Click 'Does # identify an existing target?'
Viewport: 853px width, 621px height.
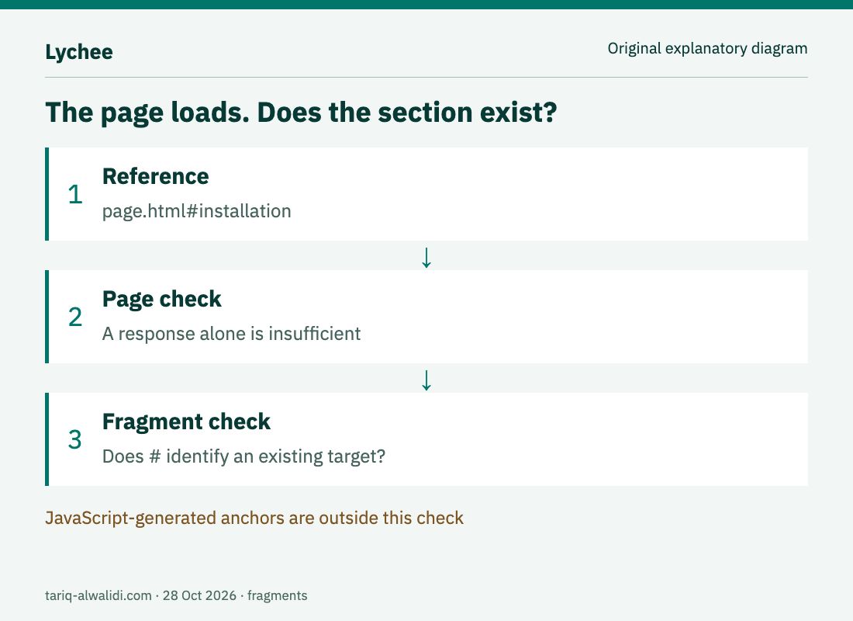(243, 456)
